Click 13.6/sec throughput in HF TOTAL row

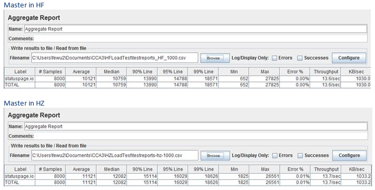[331, 85]
